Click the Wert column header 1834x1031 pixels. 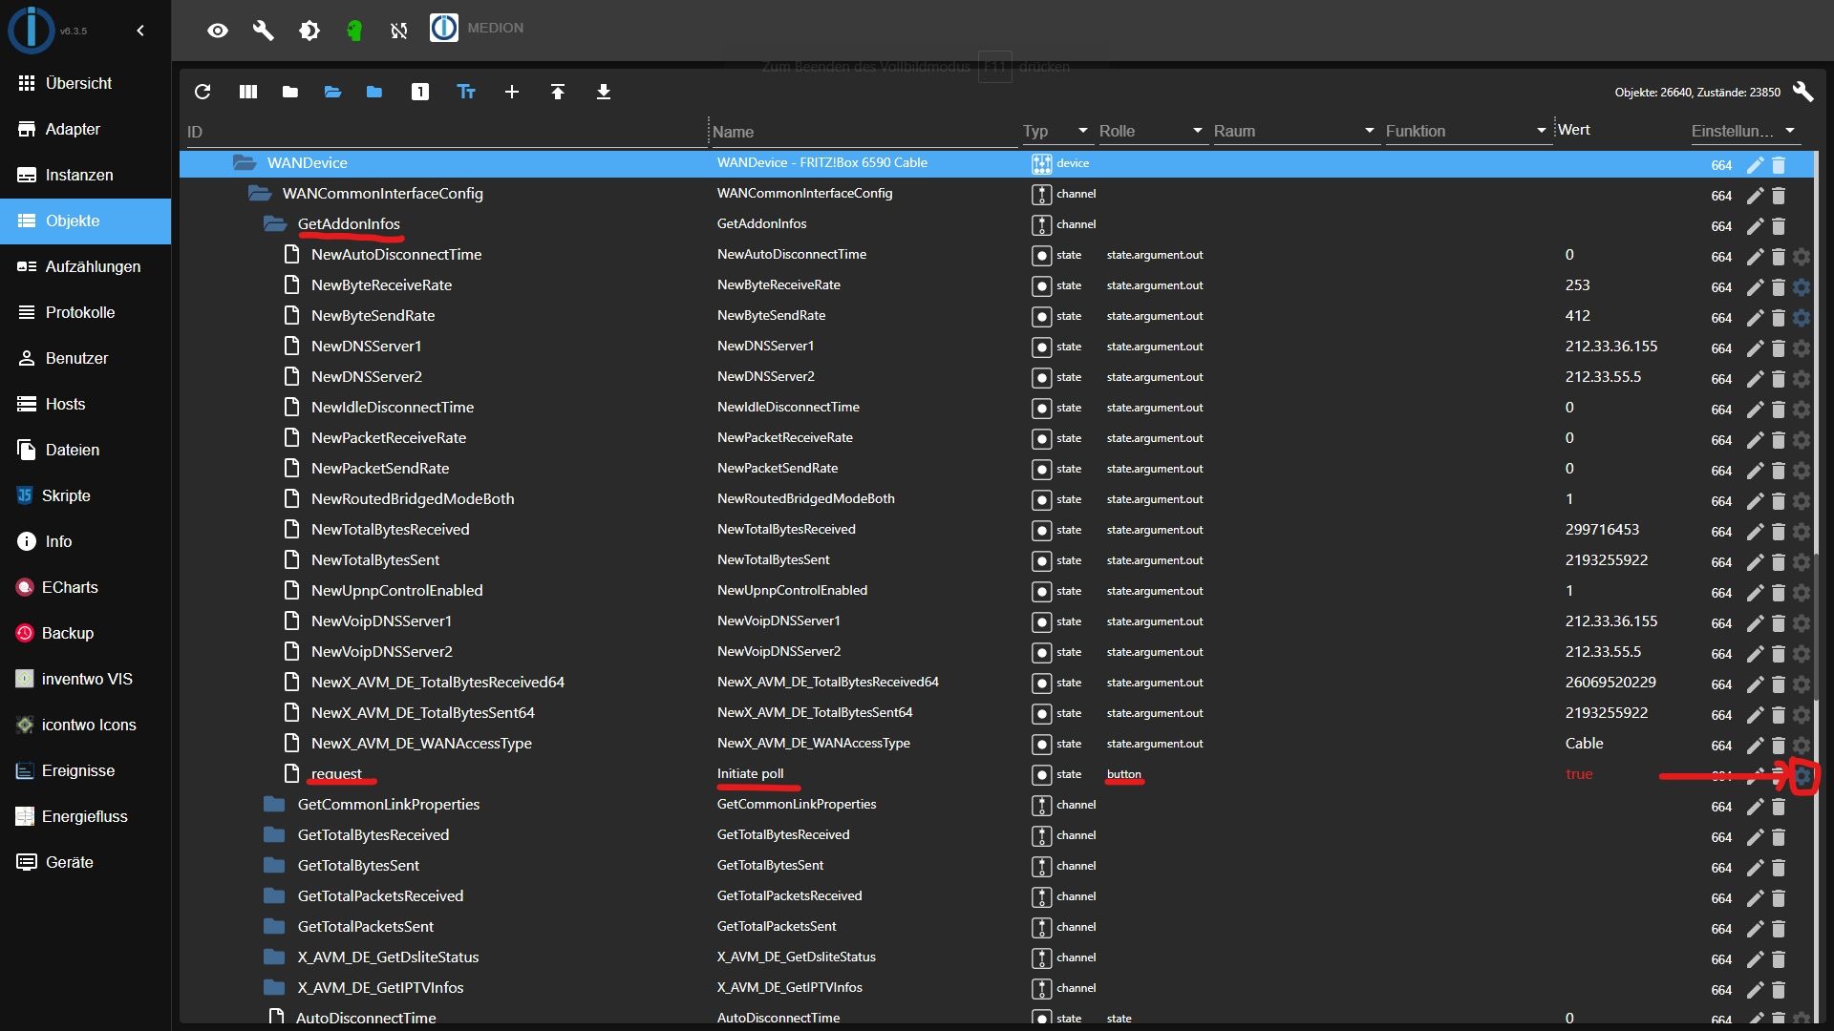1574,130
